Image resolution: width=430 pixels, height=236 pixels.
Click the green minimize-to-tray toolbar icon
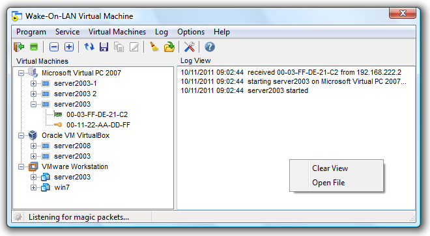[x=34, y=47]
